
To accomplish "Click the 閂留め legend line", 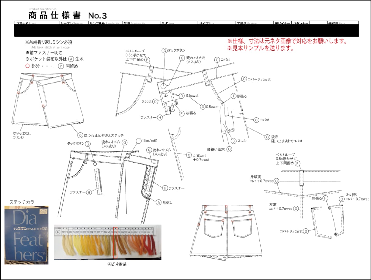I will (x=51, y=66).
